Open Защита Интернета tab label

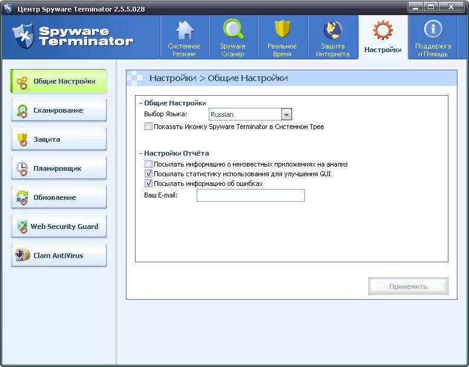click(333, 50)
